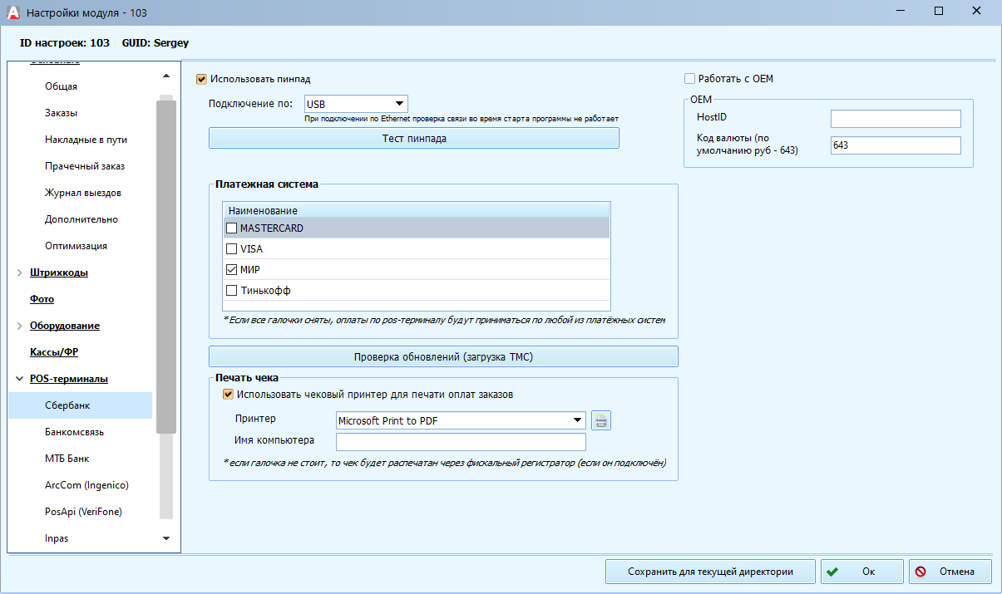The width and height of the screenshot is (1002, 594).
Task: Click Сохранить для текущей директории button
Action: 710,572
